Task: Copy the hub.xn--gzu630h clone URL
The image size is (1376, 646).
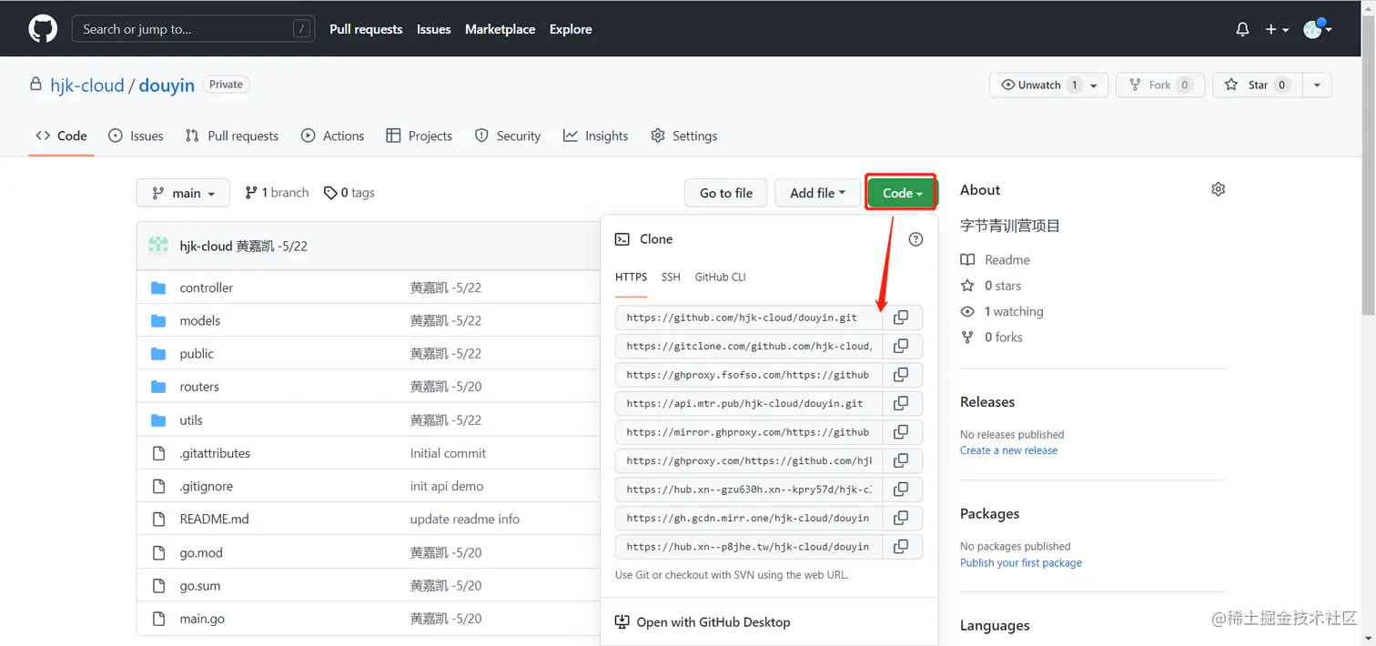Action: click(x=901, y=490)
